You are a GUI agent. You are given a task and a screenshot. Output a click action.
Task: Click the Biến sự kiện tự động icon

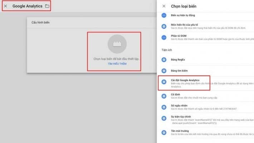164,15
